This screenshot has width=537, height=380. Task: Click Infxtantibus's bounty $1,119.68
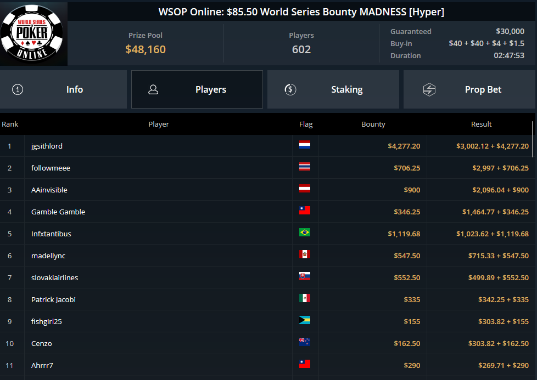coord(404,234)
